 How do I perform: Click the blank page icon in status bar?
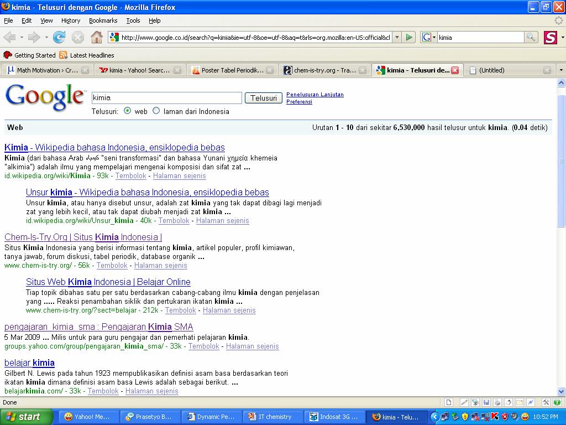tap(448, 402)
